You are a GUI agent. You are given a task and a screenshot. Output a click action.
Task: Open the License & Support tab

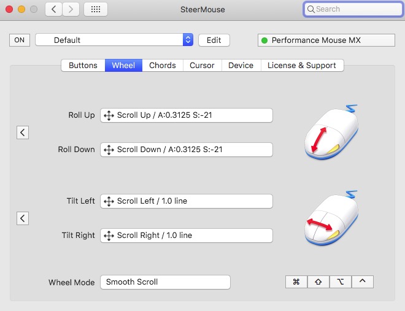[x=302, y=65]
